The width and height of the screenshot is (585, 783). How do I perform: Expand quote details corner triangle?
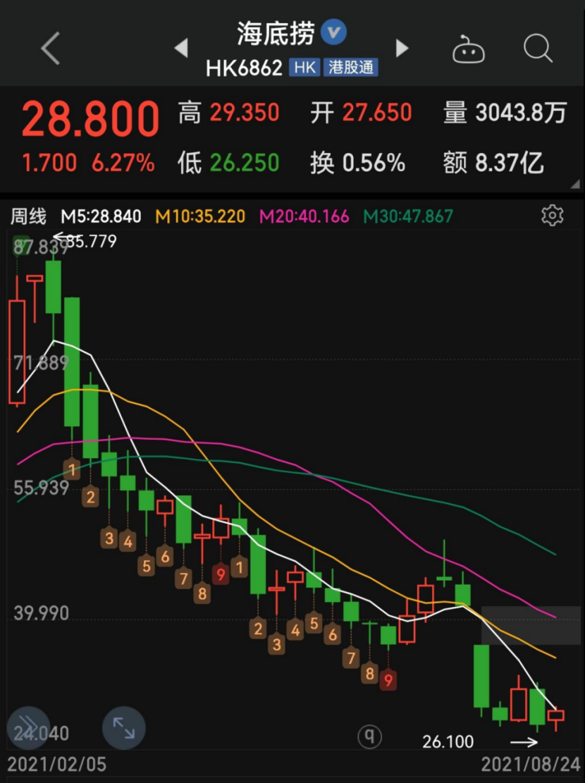[x=575, y=184]
